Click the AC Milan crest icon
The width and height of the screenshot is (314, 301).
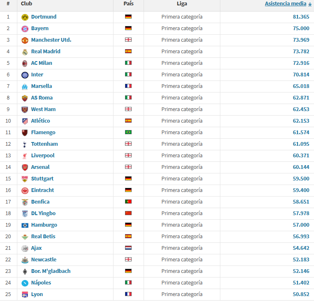coord(25,63)
